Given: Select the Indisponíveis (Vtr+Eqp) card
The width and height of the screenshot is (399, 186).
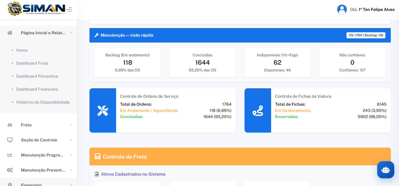Looking at the screenshot, I should point(277,62).
